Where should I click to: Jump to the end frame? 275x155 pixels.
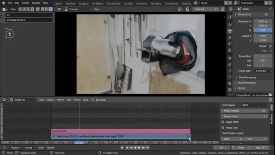(x=147, y=148)
